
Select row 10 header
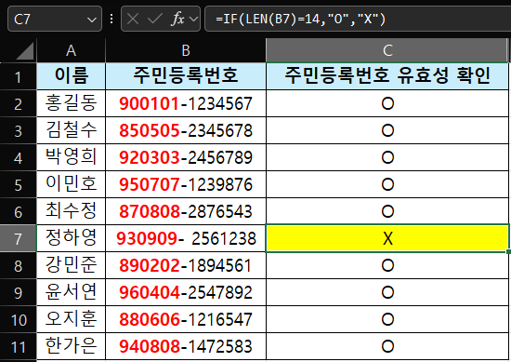tap(18, 319)
